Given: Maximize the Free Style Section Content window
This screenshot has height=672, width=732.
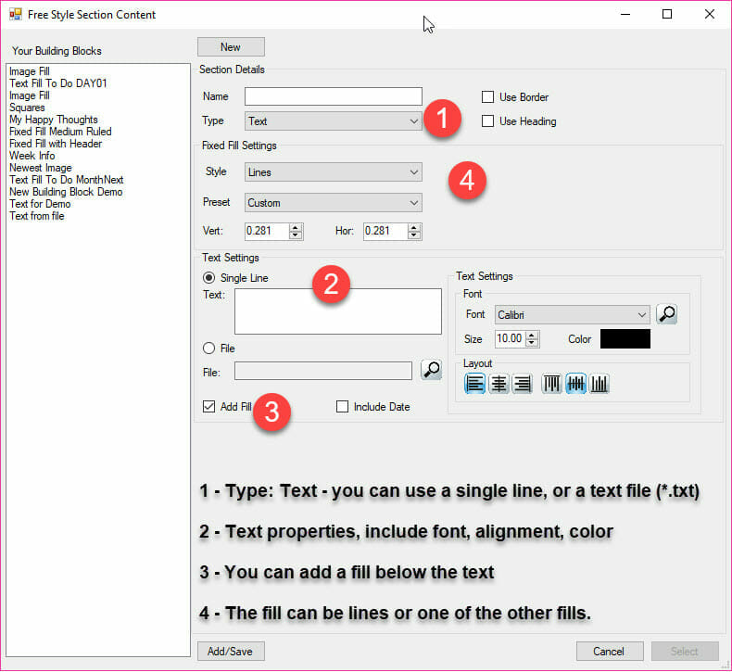Looking at the screenshot, I should point(667,15).
